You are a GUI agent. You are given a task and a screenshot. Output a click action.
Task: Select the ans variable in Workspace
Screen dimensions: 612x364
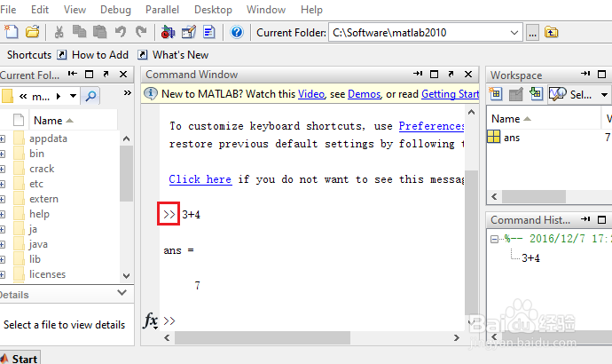(x=511, y=138)
